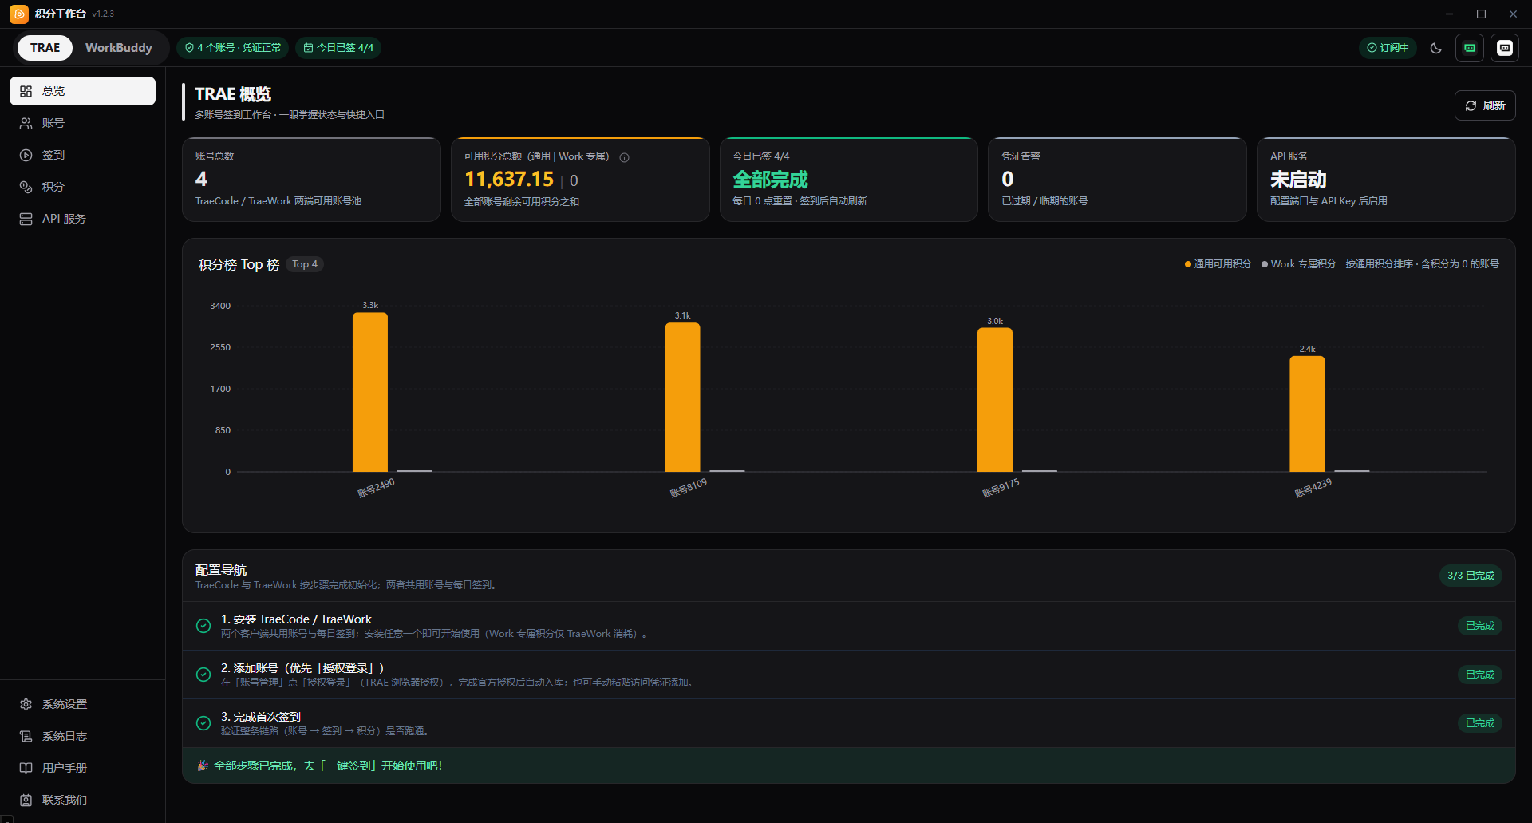Open the 账号总数 card
The image size is (1532, 823).
point(311,180)
